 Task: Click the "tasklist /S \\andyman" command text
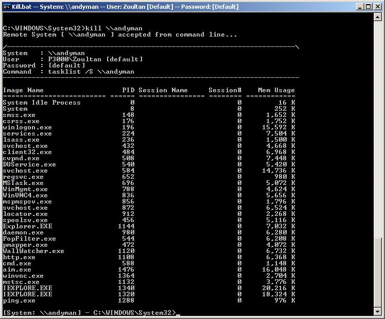pyautogui.click(x=91, y=72)
